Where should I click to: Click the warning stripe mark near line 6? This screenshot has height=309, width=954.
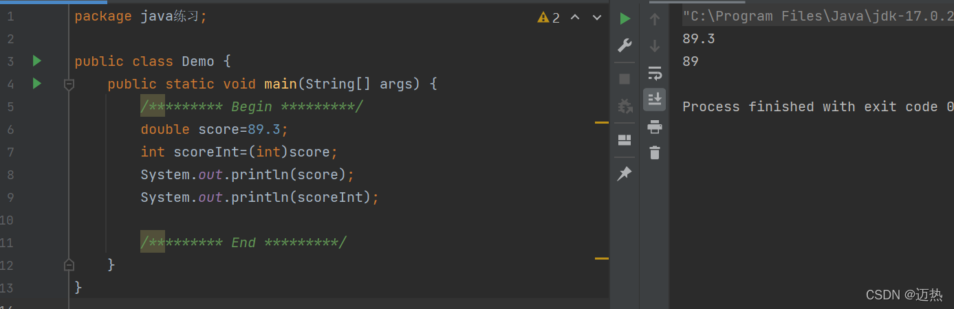click(602, 122)
